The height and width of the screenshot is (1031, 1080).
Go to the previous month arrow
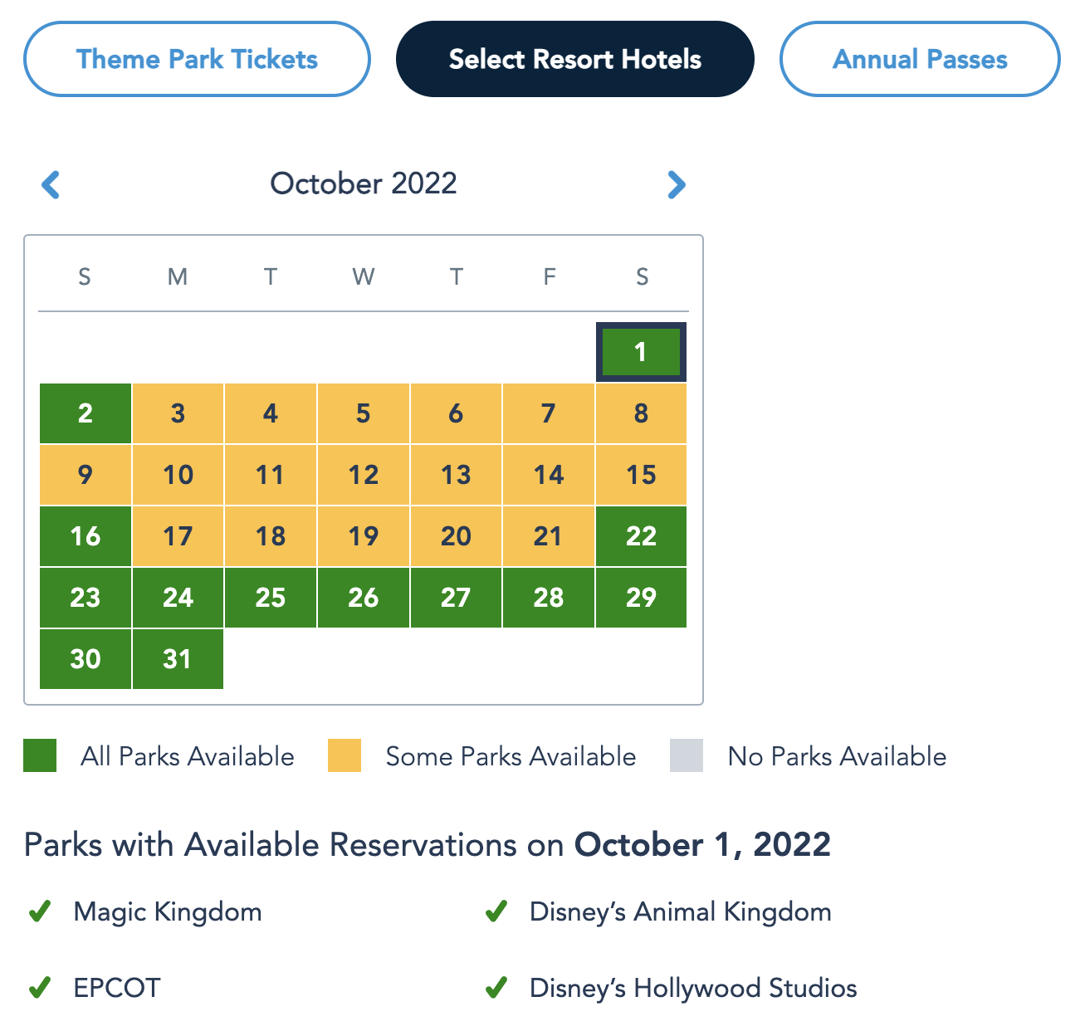coord(51,184)
